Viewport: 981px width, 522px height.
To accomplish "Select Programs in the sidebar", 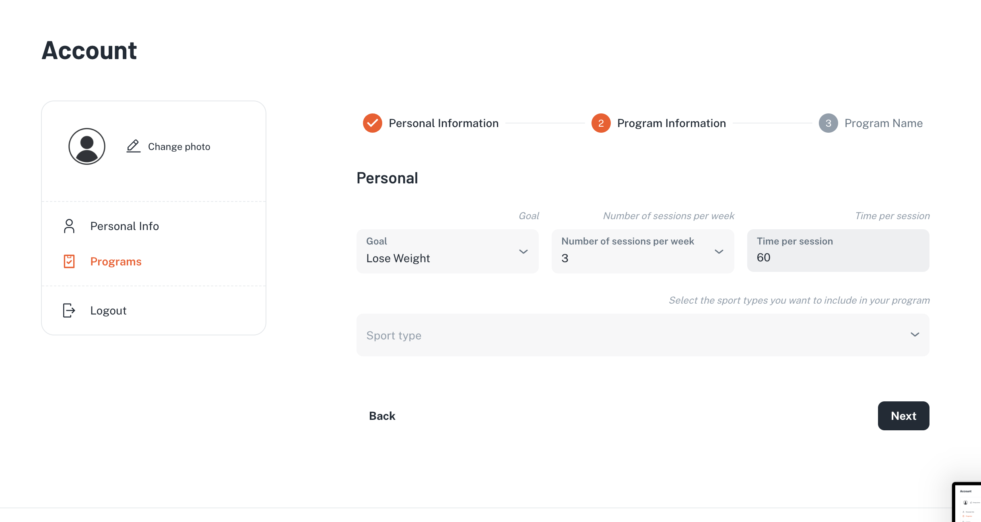I will (116, 261).
